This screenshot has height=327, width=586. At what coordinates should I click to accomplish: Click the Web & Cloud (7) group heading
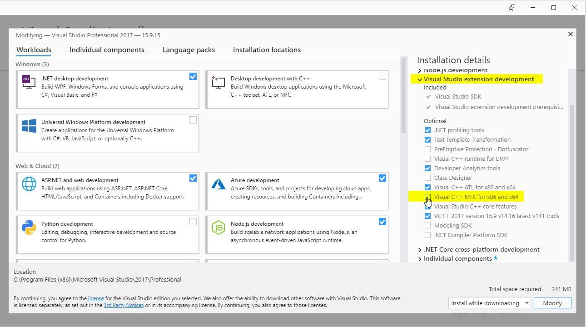coord(37,166)
